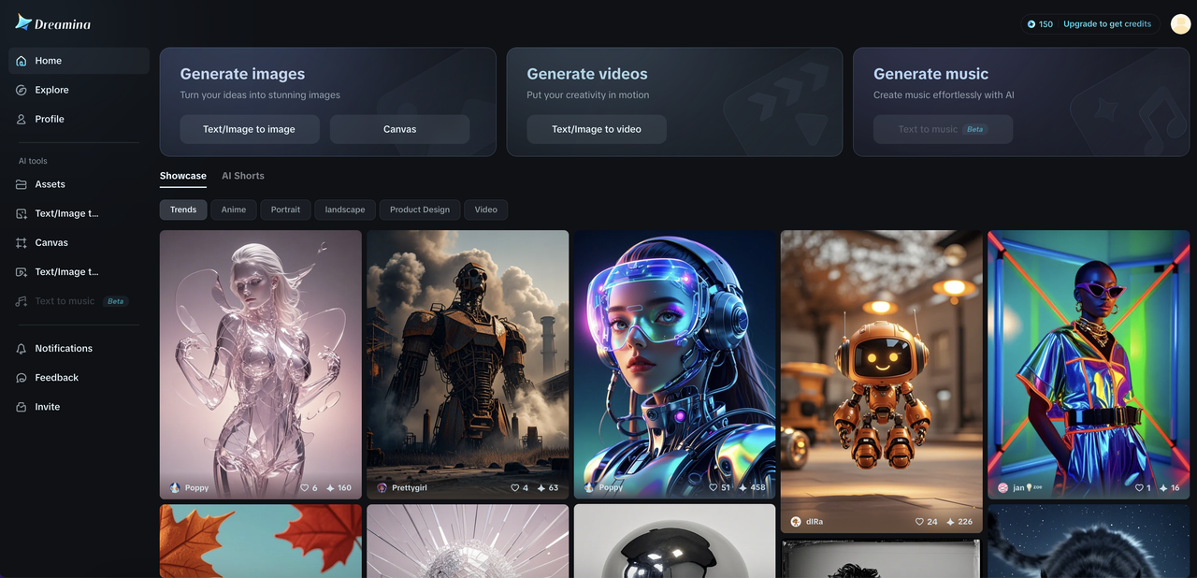Click the AI tools section label
The width and height of the screenshot is (1197, 578).
(33, 161)
